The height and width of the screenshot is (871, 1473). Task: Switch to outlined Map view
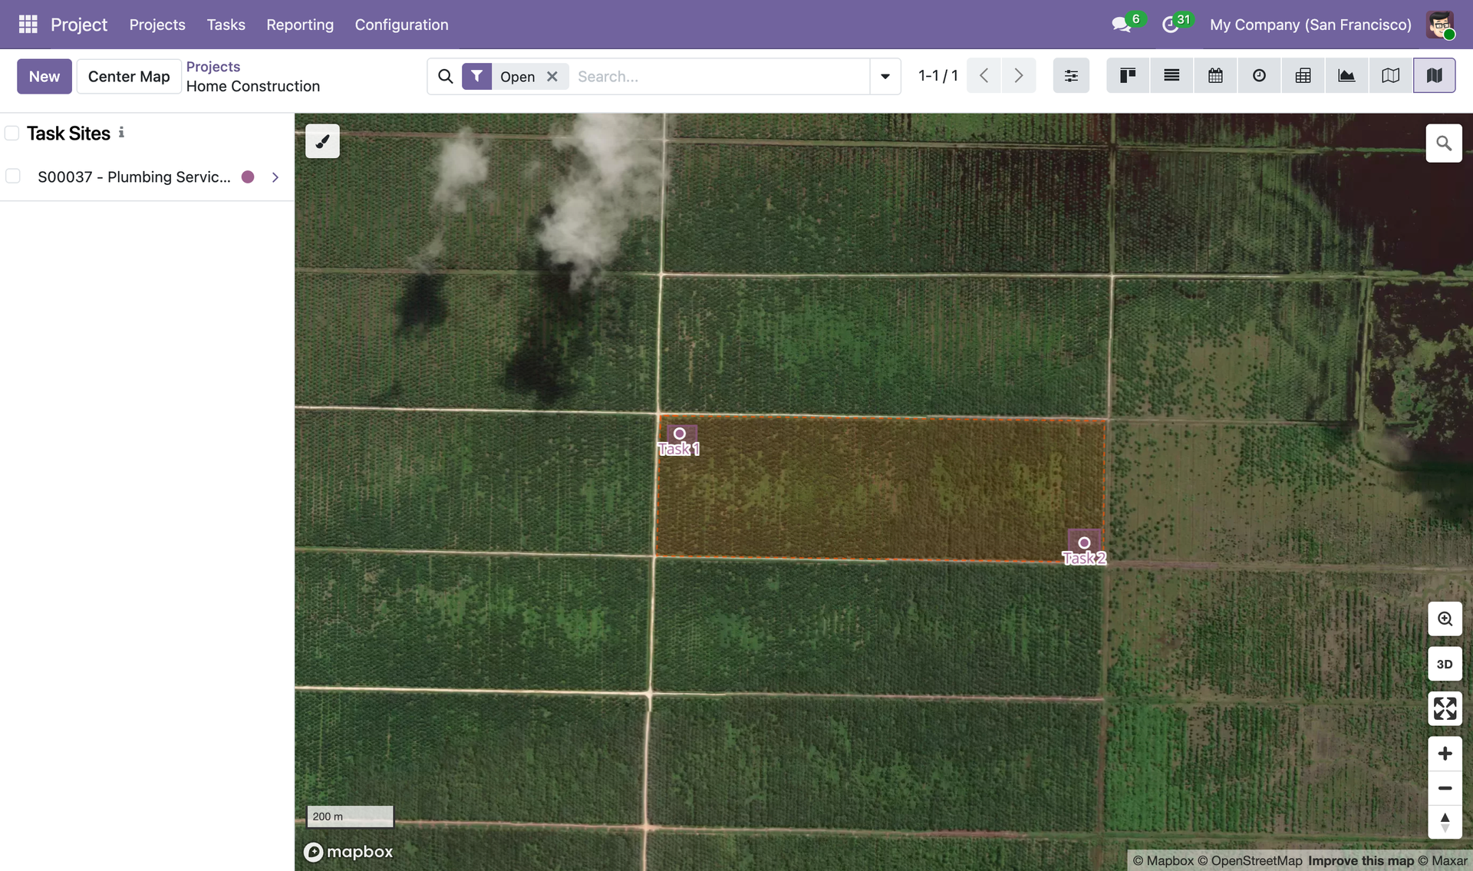pyautogui.click(x=1390, y=75)
